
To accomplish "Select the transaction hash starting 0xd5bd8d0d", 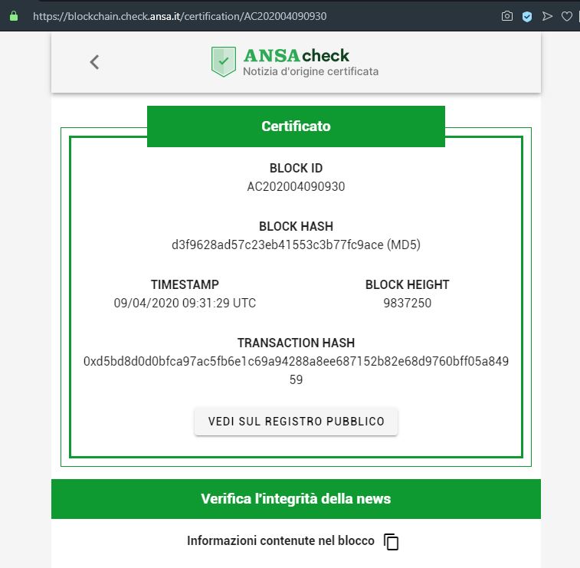I will coord(296,370).
